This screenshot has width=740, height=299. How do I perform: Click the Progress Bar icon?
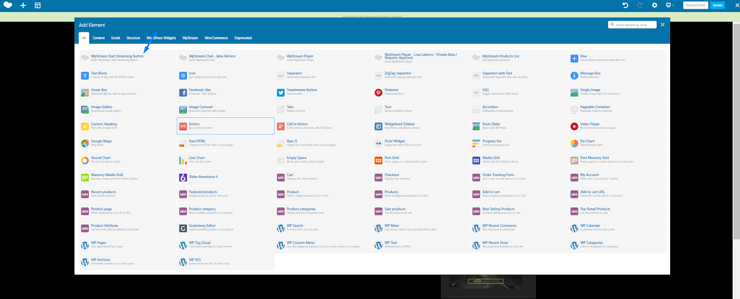pos(476,143)
